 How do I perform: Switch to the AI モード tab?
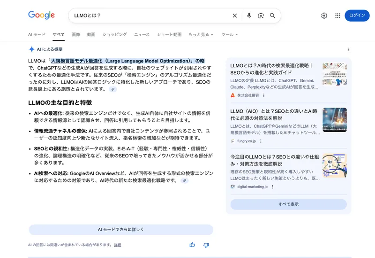[x=37, y=34]
